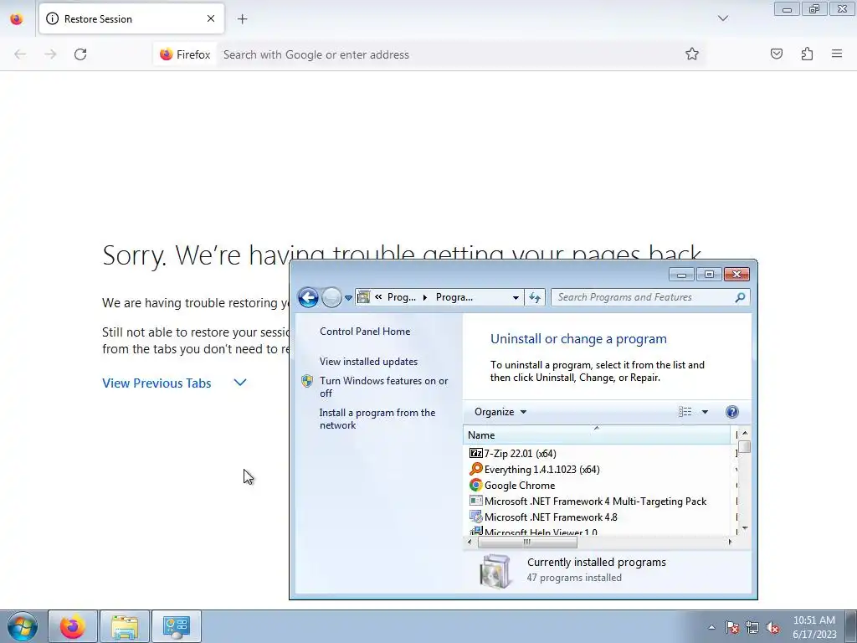Click the shield icon beside Windows features
This screenshot has width=857, height=643.
coord(307,381)
